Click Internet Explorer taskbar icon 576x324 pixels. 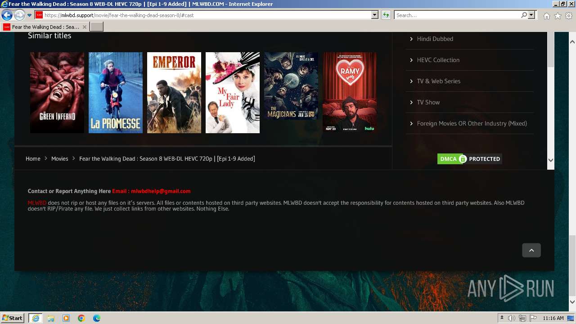(36, 318)
